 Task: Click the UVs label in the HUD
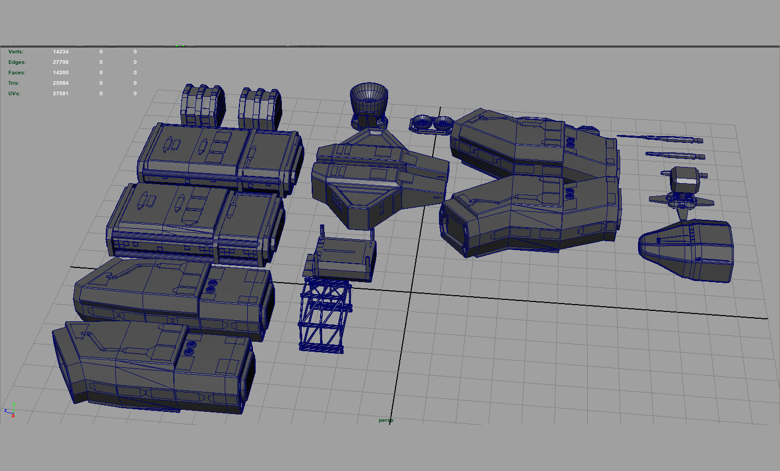pos(14,94)
